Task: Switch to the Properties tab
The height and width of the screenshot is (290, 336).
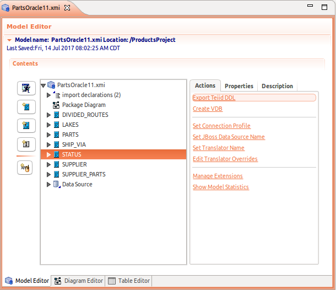Action: pyautogui.click(x=239, y=86)
